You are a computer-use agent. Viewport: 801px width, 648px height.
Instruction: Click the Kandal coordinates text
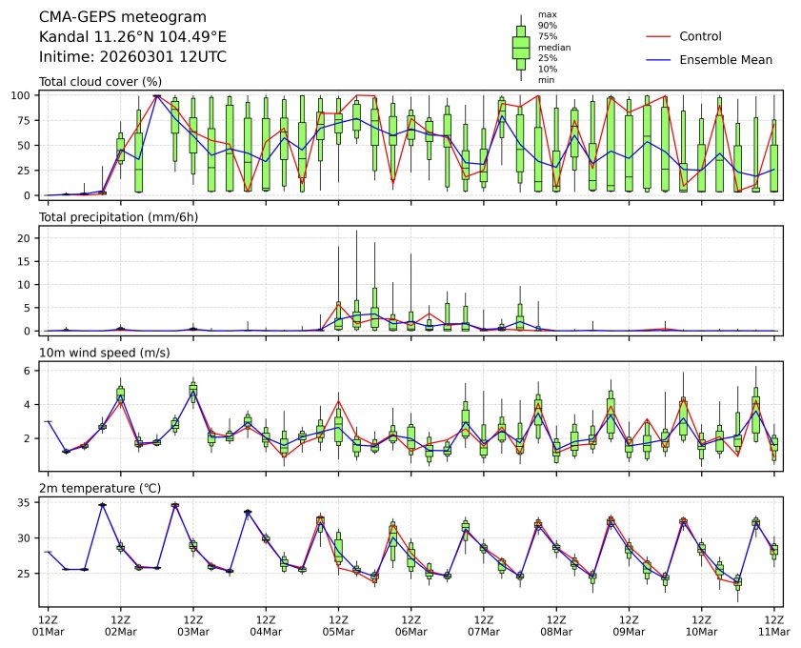point(132,36)
